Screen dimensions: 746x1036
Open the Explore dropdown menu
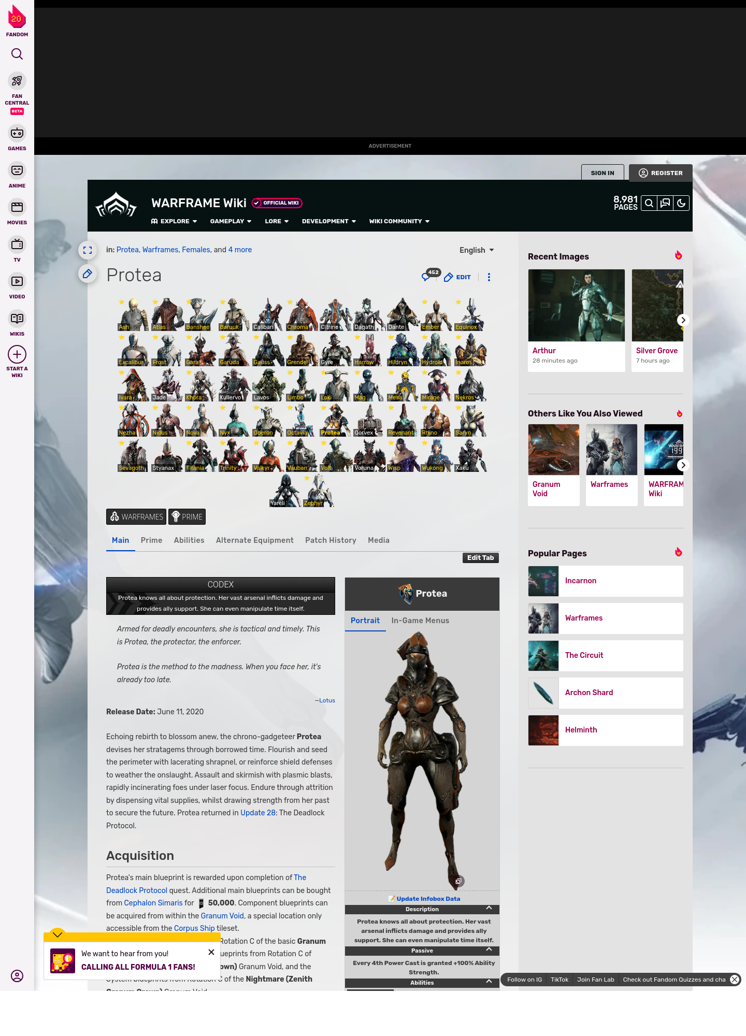[174, 221]
